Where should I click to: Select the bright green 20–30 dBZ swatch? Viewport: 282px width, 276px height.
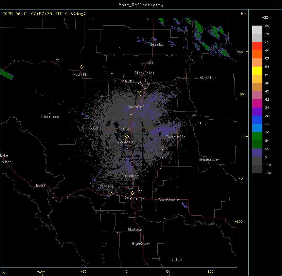[257, 136]
